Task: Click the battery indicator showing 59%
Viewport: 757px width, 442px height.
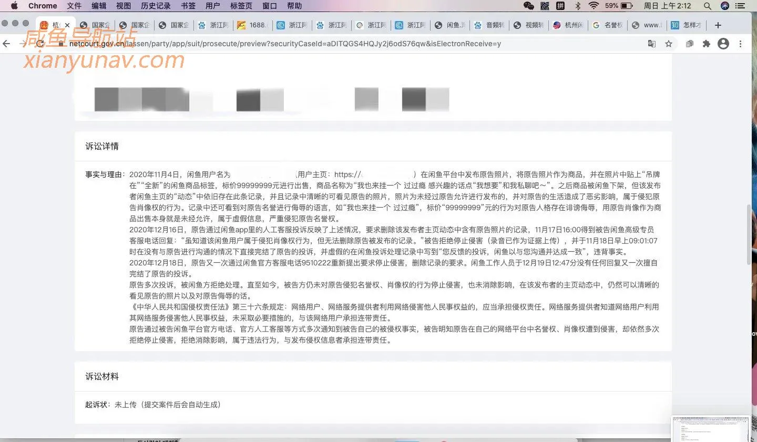Action: [x=619, y=6]
